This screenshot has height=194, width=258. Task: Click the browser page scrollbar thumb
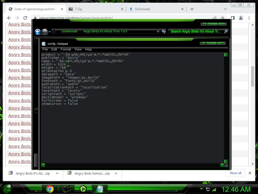tap(252, 76)
